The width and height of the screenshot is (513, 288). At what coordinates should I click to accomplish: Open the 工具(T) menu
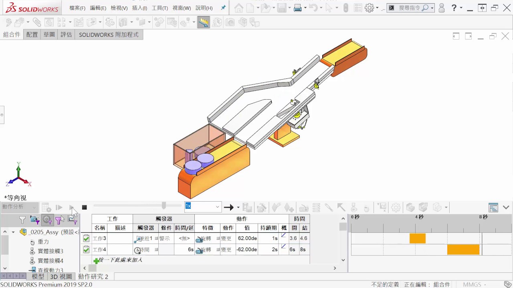point(160,8)
